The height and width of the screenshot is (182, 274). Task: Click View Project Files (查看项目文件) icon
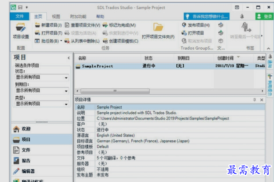[x=67, y=25]
